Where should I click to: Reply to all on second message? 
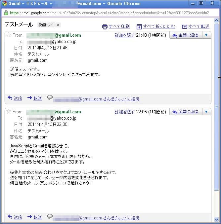pyautogui.click(x=185, y=112)
